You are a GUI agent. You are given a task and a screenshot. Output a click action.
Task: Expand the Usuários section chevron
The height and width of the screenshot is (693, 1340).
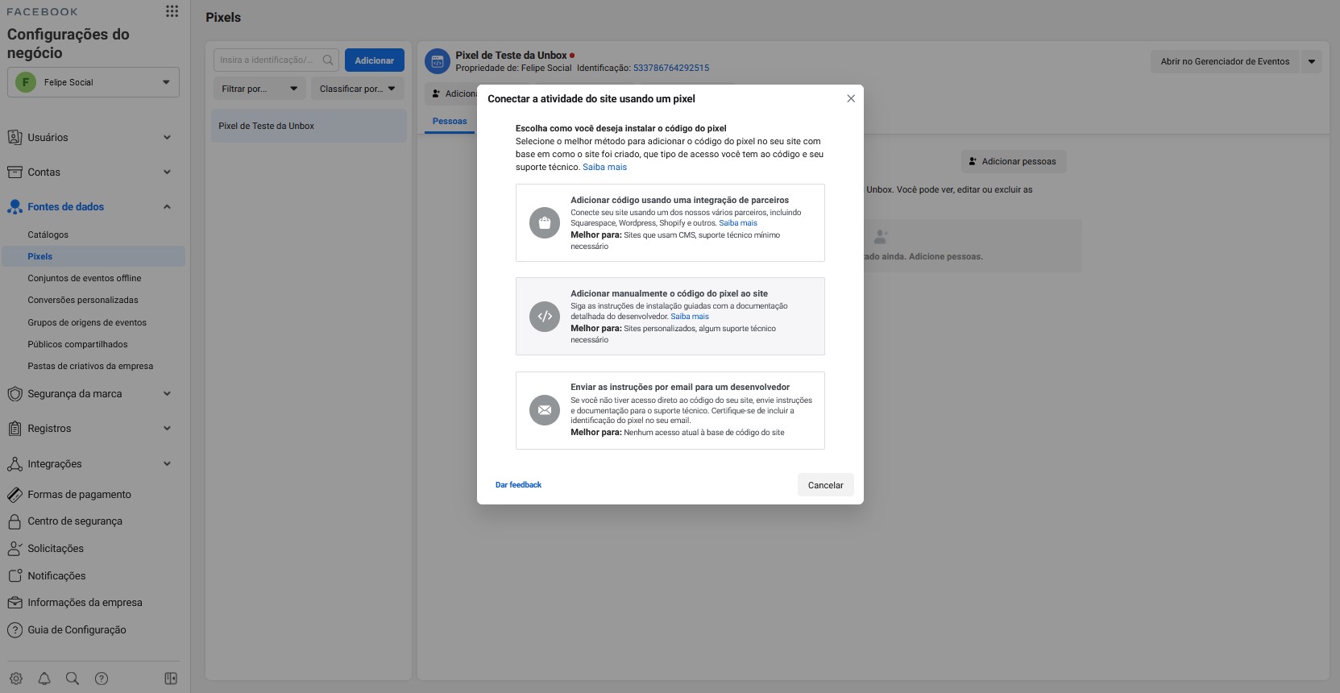pyautogui.click(x=167, y=137)
